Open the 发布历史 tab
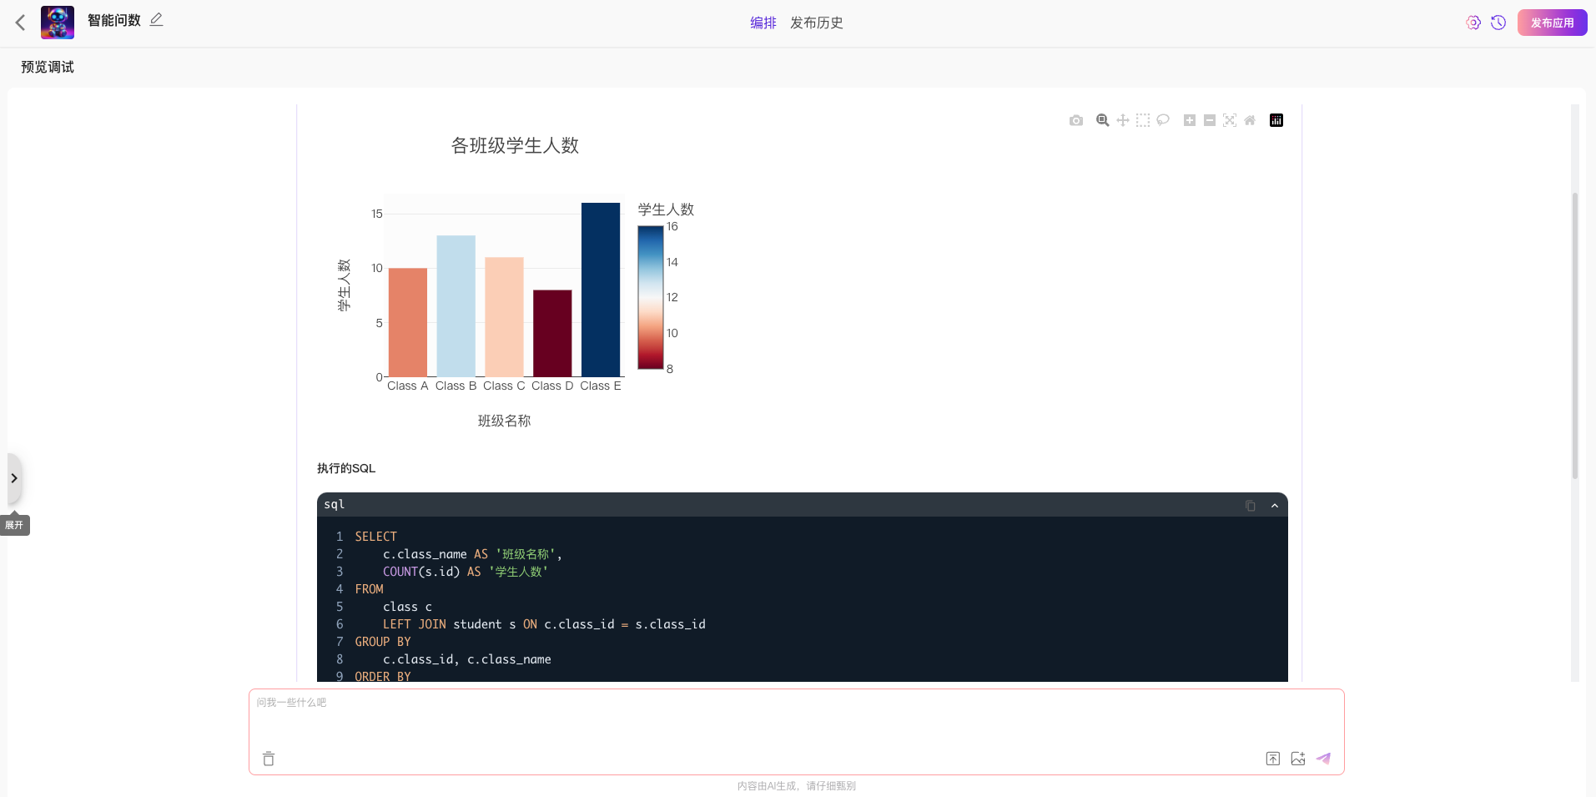Viewport: 1596px width, 797px height. click(816, 23)
